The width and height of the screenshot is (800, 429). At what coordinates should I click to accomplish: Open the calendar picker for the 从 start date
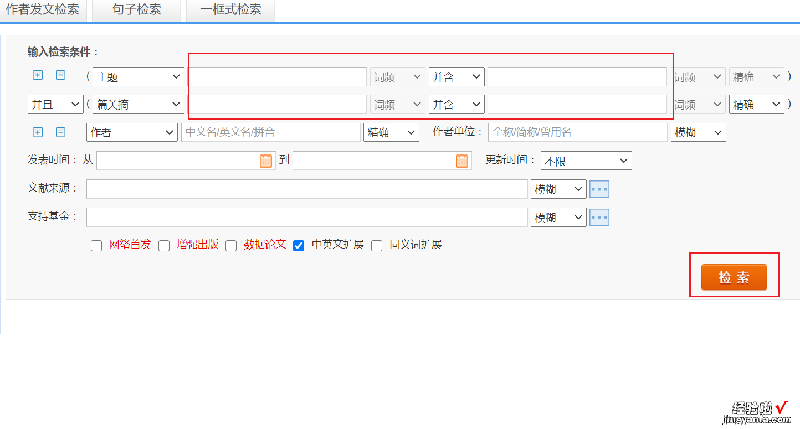click(x=266, y=161)
